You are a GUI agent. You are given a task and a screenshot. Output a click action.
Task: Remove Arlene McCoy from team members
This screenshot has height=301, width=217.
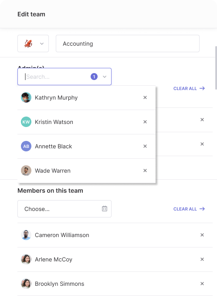[202, 259]
